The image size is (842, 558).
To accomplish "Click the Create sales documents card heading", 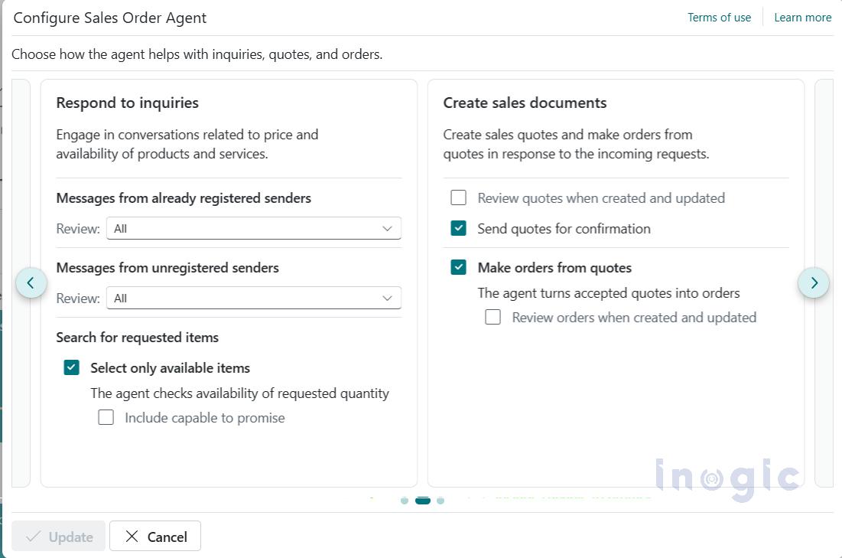I will (525, 103).
